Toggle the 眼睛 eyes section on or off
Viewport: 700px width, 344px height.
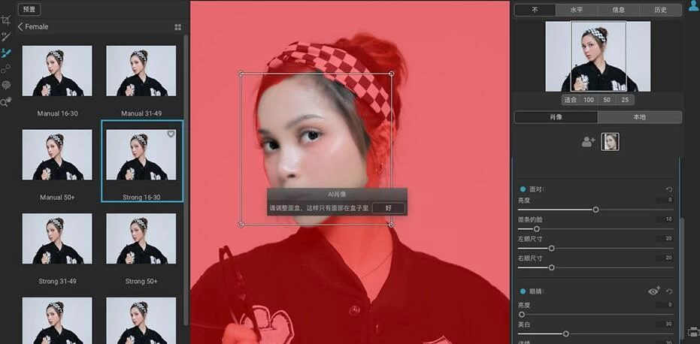pos(523,291)
